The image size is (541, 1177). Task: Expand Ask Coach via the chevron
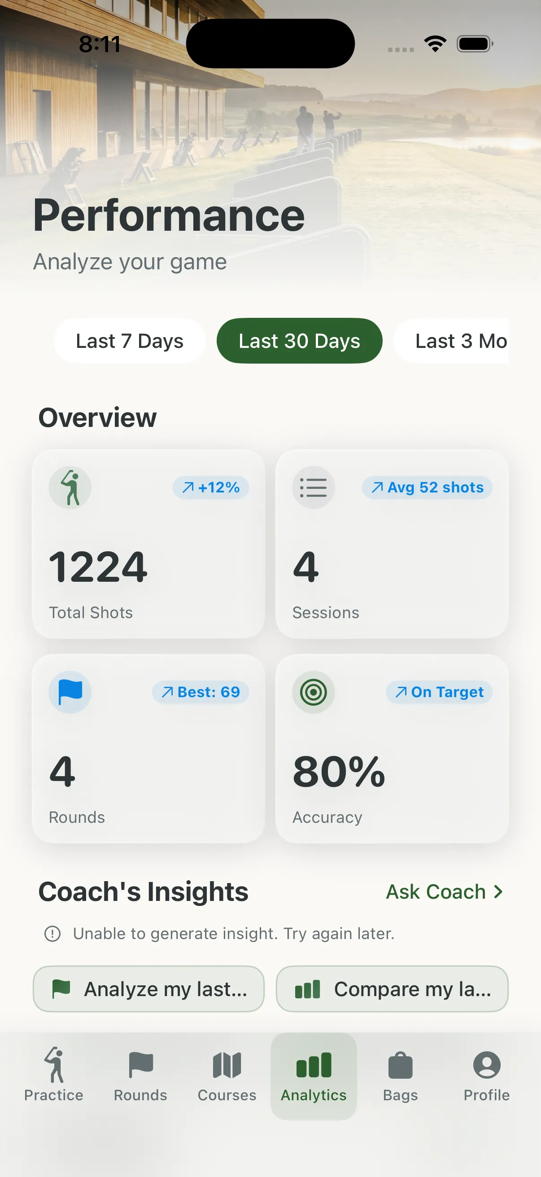tap(498, 892)
